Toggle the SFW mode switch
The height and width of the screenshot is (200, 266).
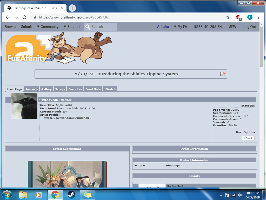pyautogui.click(x=232, y=27)
